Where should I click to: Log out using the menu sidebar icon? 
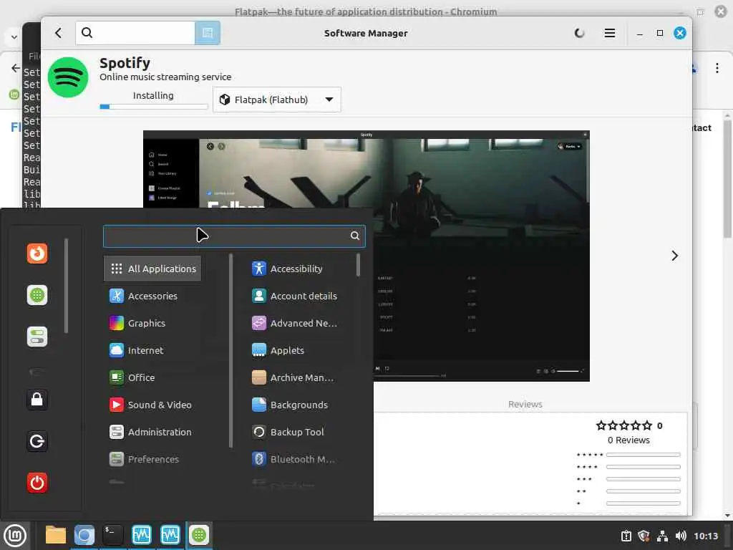pos(37,441)
